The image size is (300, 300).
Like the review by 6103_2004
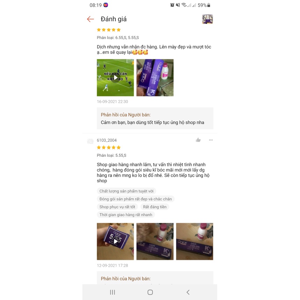[x=198, y=140]
